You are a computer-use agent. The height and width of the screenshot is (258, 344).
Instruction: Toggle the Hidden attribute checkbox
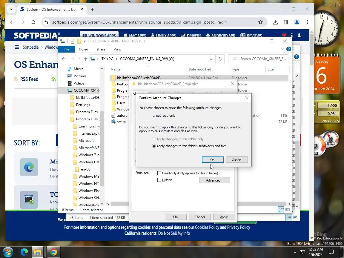click(x=159, y=180)
